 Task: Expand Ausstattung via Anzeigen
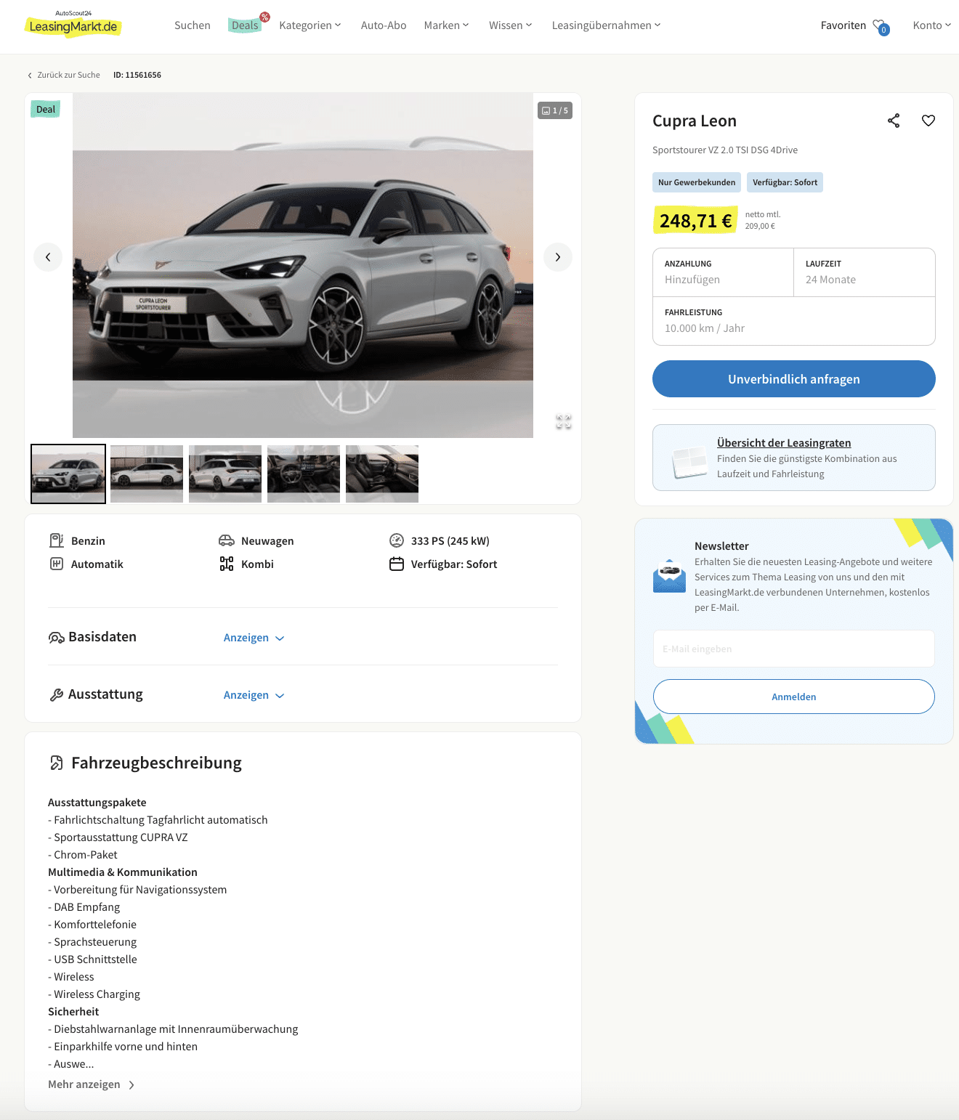[x=254, y=695]
